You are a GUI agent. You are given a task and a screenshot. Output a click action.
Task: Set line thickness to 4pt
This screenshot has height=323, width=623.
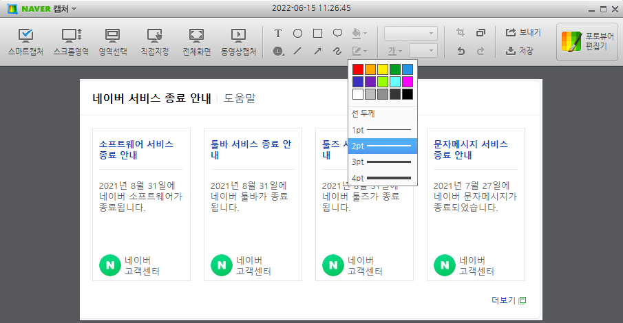point(383,178)
